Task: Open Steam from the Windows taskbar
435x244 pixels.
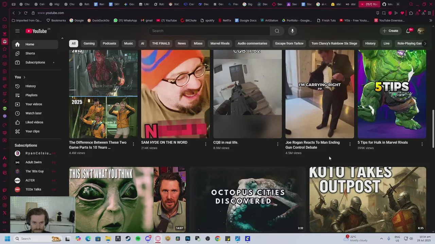Action: (x=128, y=239)
